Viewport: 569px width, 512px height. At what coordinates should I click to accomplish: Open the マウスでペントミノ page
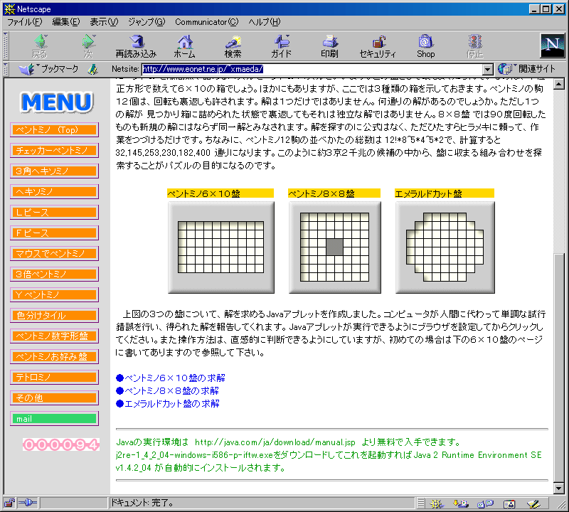tap(55, 254)
